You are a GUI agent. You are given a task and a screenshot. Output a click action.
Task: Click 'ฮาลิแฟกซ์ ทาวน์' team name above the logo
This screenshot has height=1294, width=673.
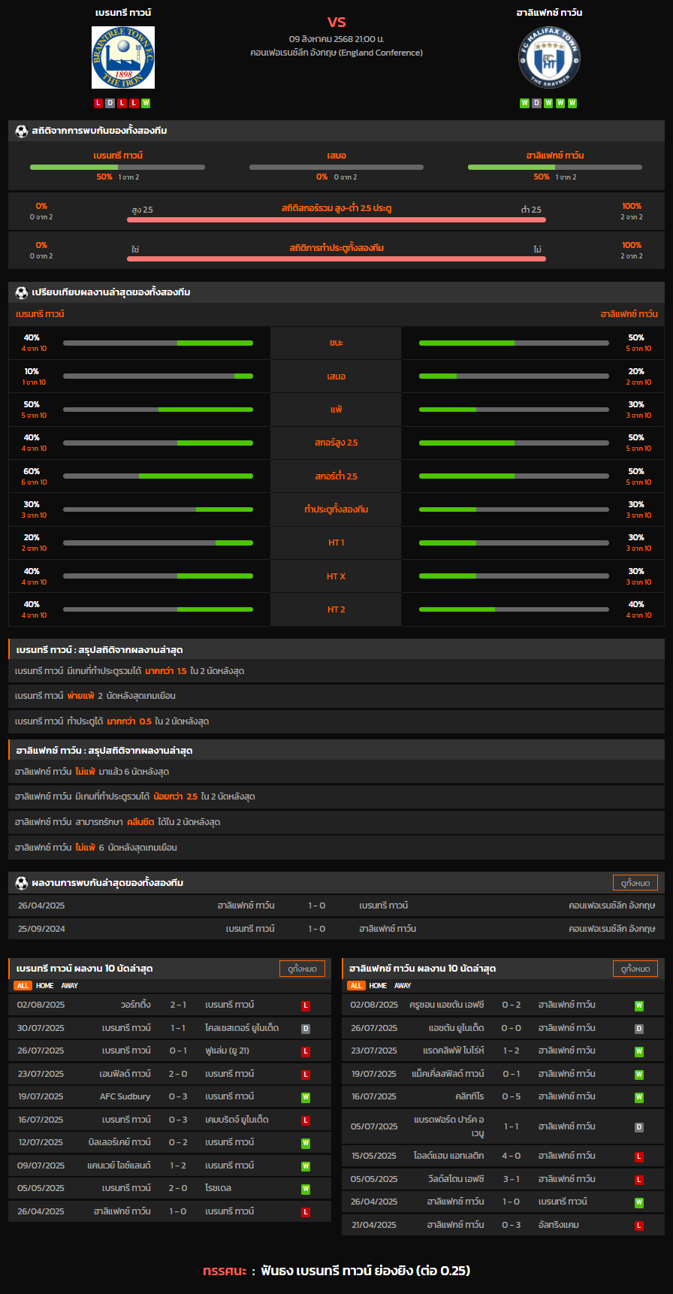tap(549, 13)
